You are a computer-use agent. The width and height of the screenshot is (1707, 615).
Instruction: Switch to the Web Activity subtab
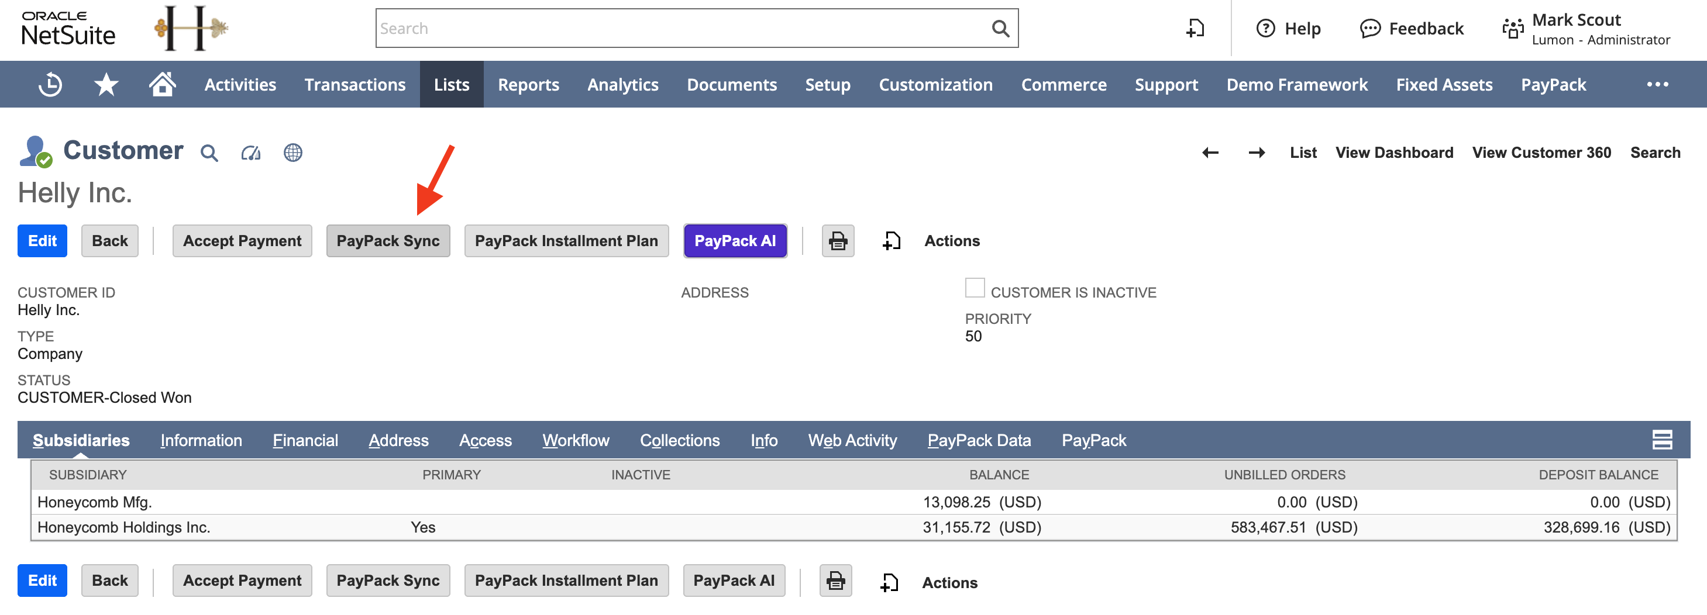852,440
